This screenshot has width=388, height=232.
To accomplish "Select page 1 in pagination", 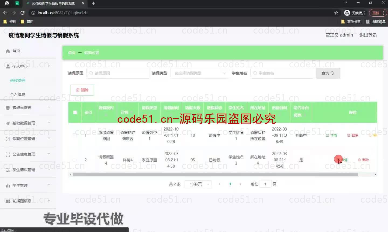I will [230, 184].
